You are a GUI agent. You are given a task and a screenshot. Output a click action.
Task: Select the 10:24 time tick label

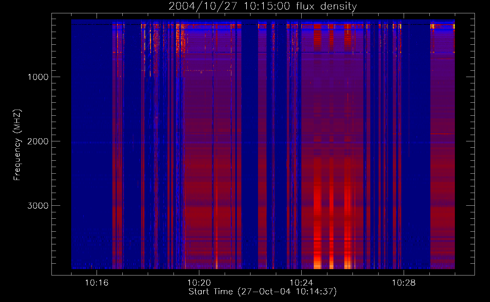(301, 283)
